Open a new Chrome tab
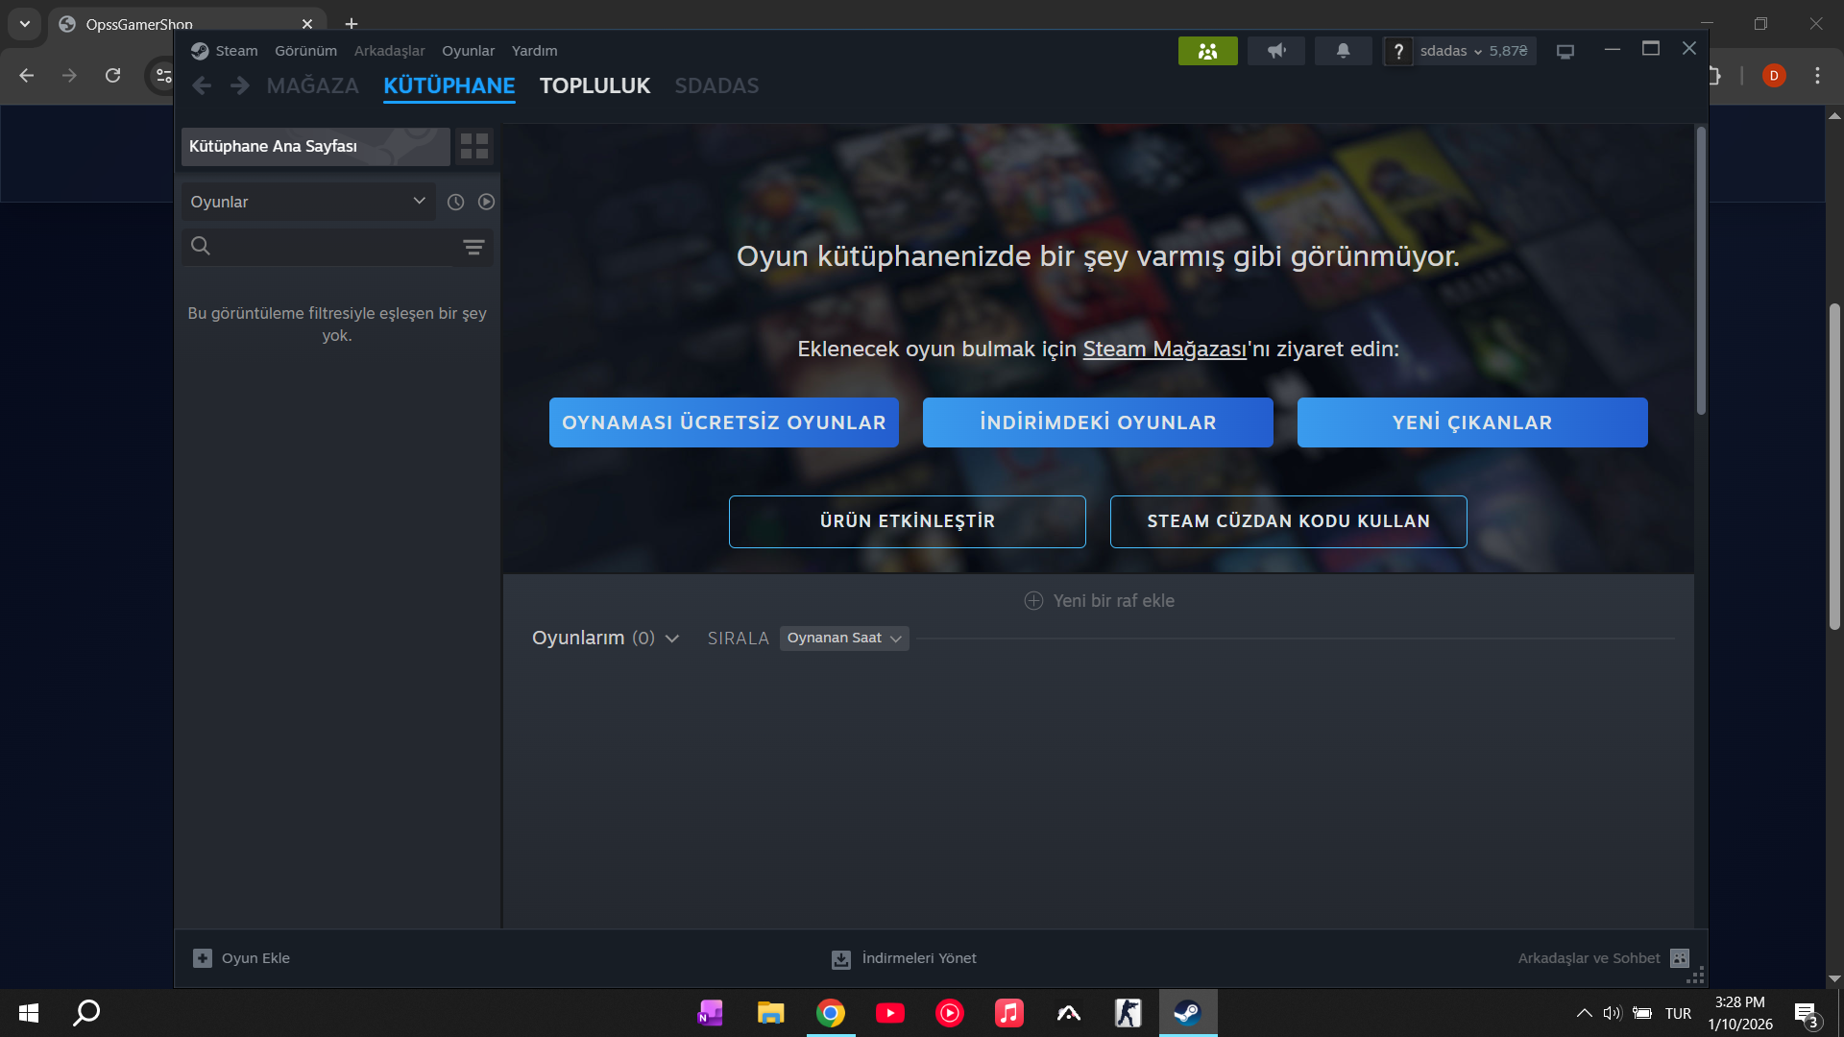 tap(352, 23)
